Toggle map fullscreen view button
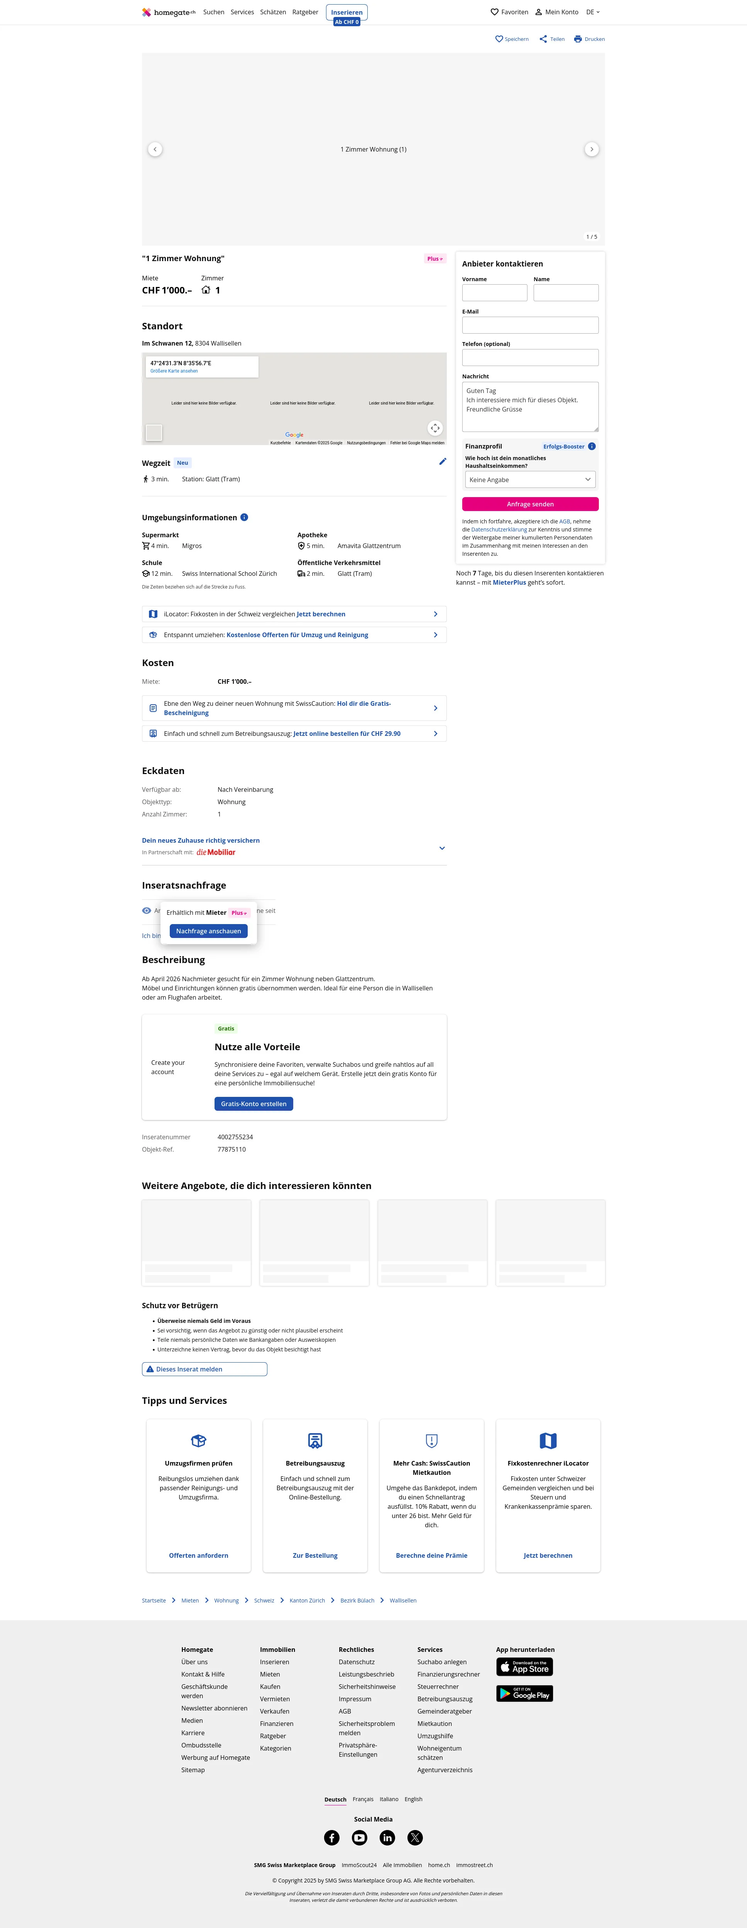This screenshot has width=747, height=1928. point(435,428)
